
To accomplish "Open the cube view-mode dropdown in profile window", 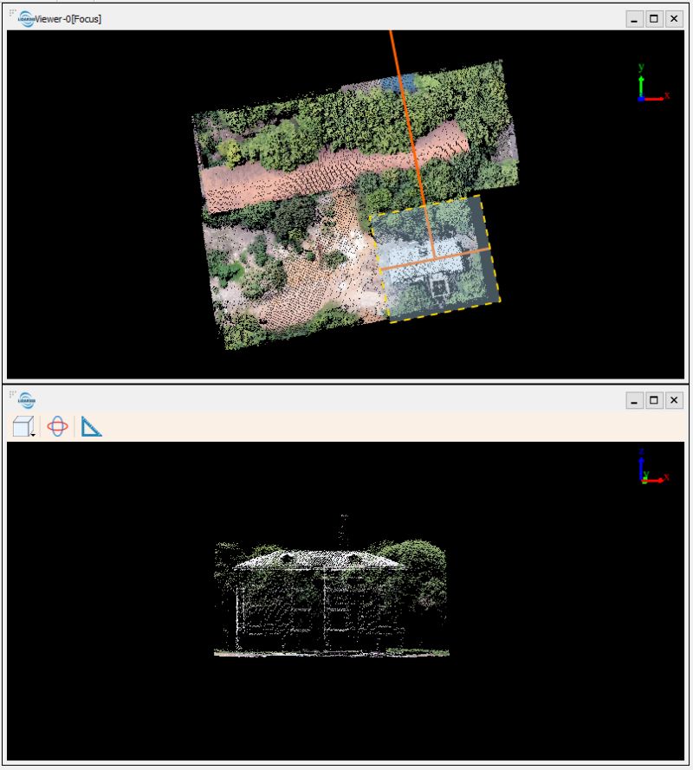I will tap(23, 426).
